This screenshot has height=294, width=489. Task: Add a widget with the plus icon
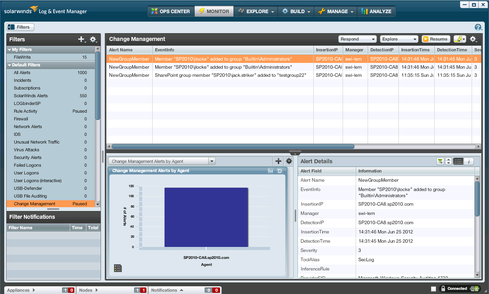coord(278,161)
